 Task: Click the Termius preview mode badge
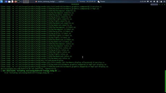click(154, 4)
